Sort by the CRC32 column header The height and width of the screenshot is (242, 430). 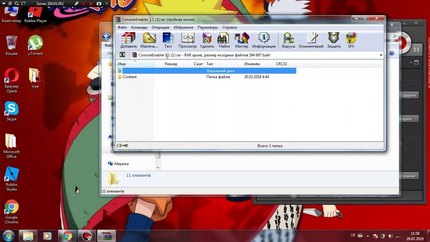tap(285, 64)
